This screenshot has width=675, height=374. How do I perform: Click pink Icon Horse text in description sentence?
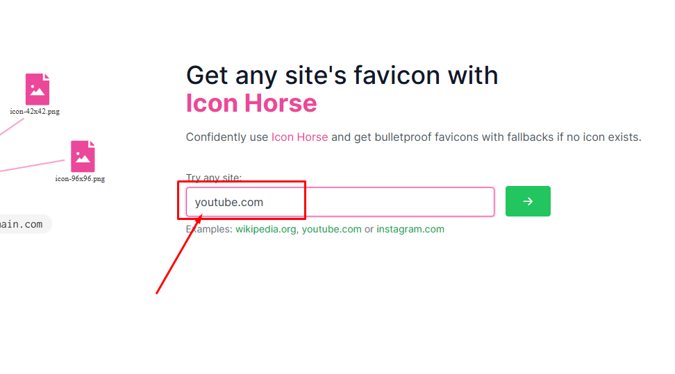299,137
